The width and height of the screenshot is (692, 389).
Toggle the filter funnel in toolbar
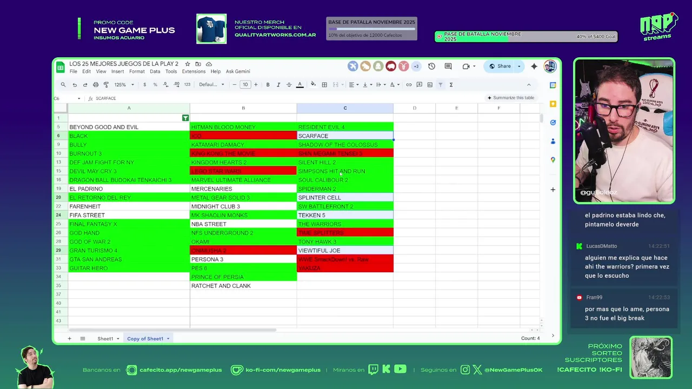[441, 84]
